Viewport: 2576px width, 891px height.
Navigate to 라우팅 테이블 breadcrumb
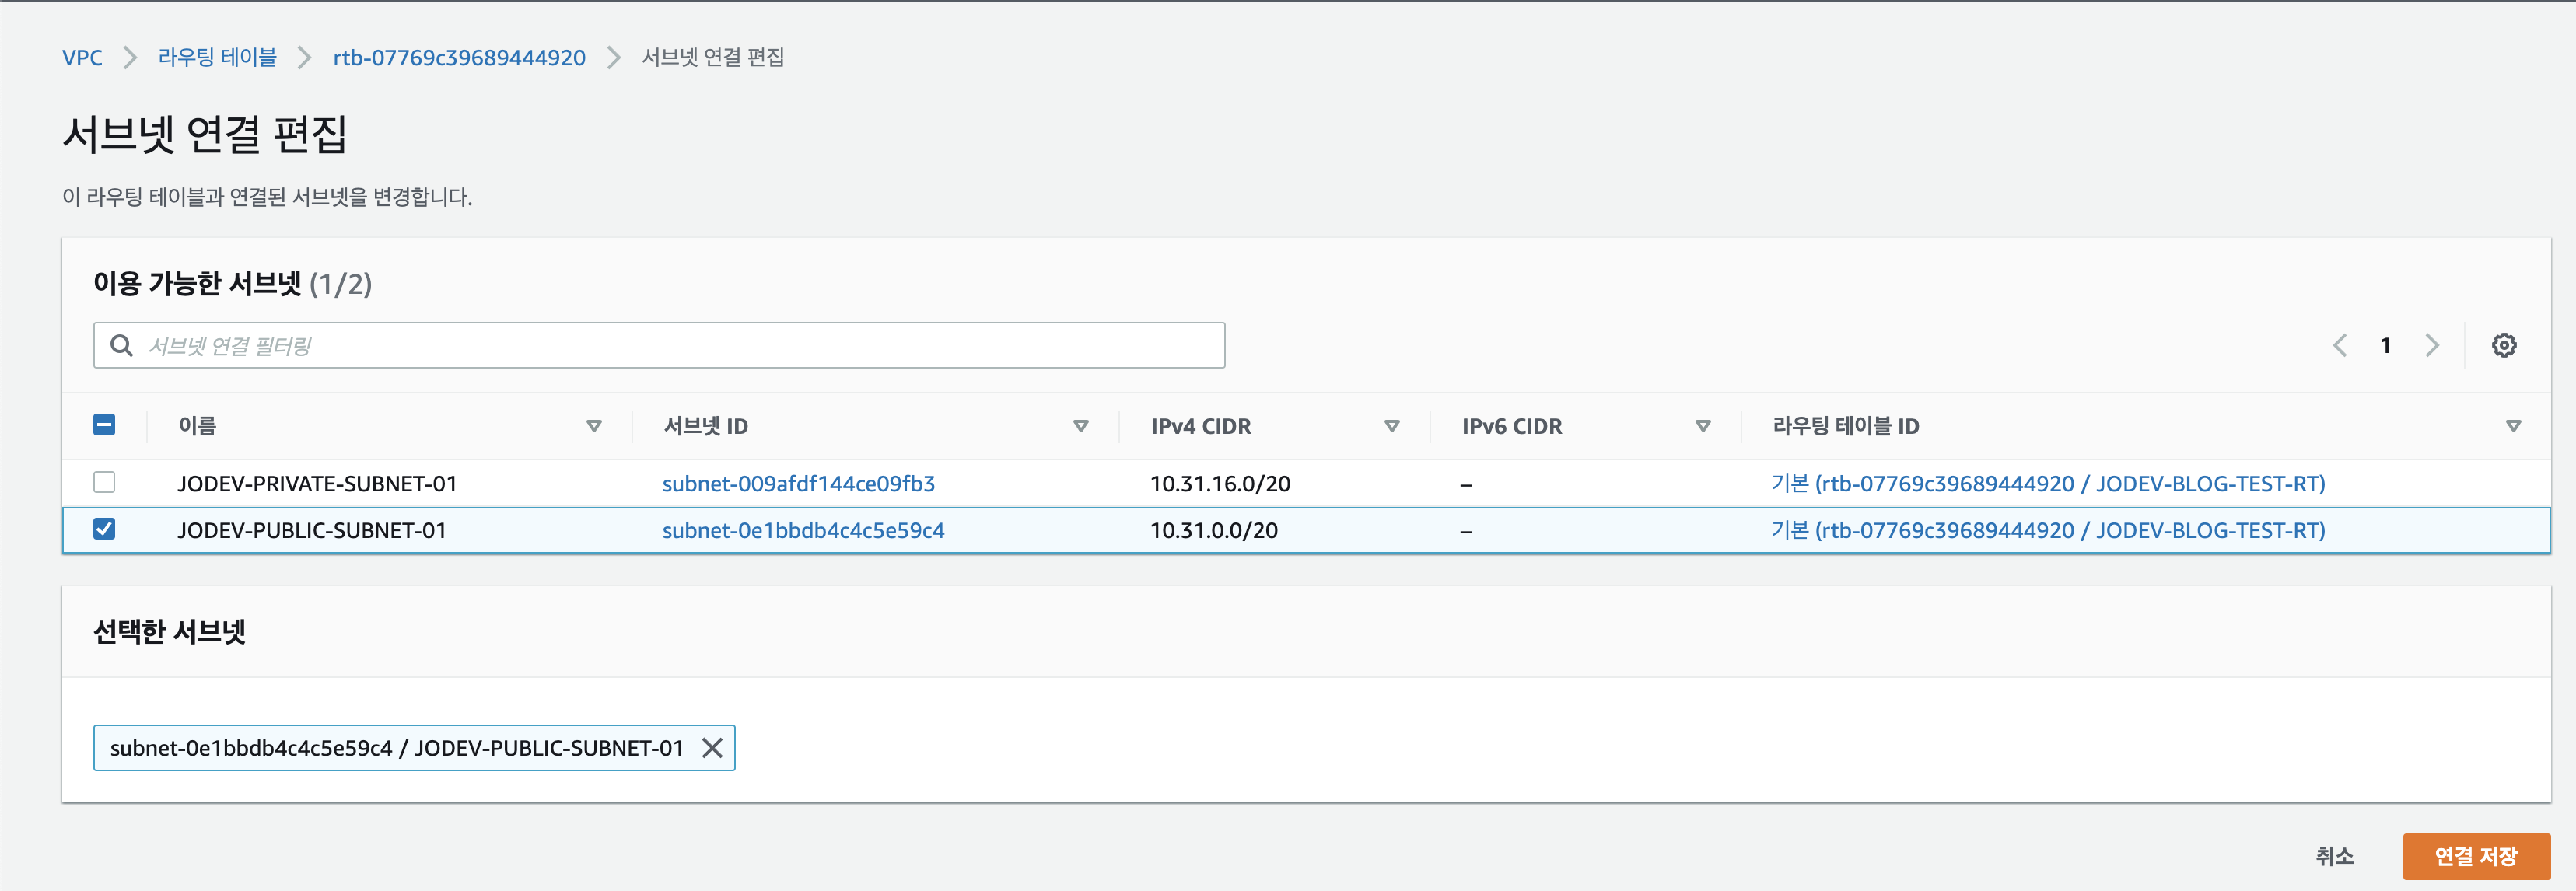click(x=217, y=57)
